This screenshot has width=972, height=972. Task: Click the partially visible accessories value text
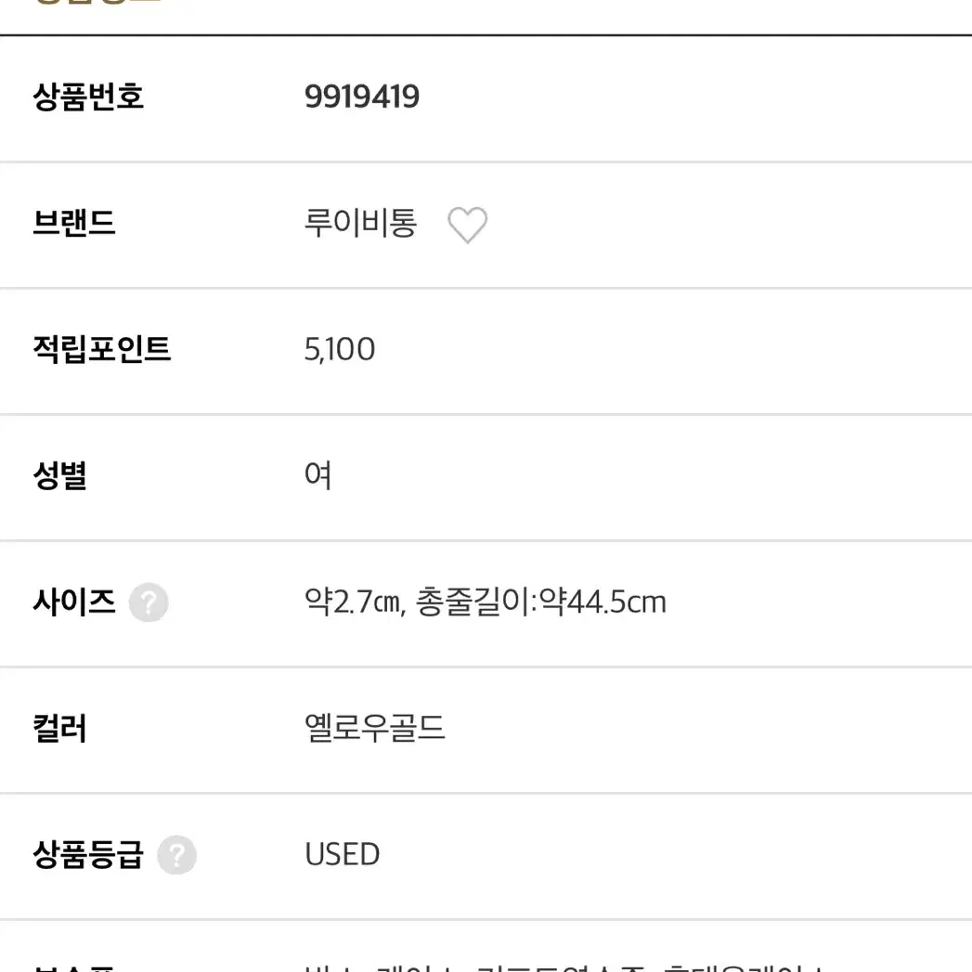tap(564, 967)
